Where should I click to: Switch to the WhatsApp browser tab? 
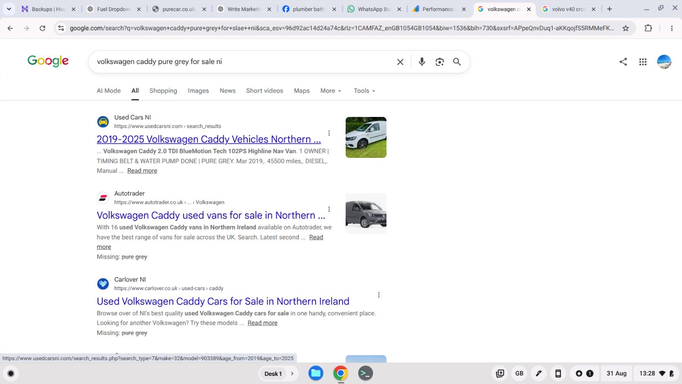tap(374, 9)
